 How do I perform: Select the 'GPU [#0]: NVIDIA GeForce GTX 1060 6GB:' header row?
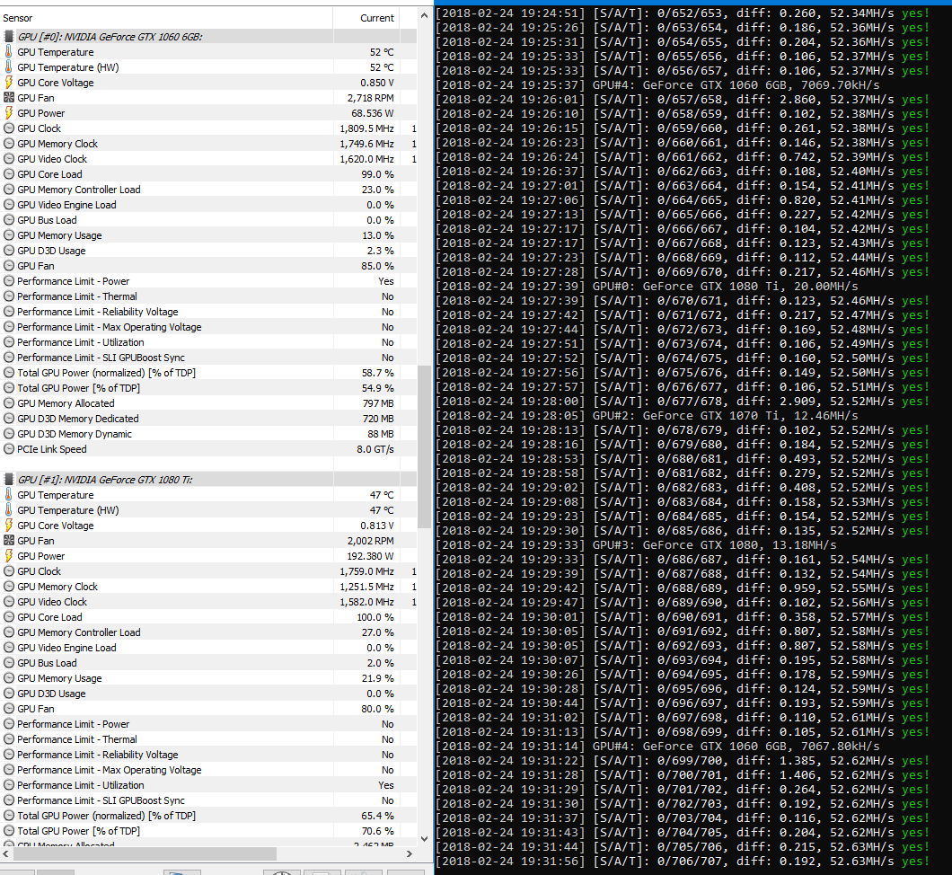(208, 37)
